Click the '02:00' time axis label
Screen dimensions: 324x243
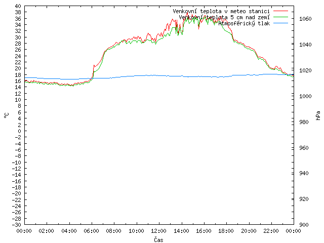(47, 231)
